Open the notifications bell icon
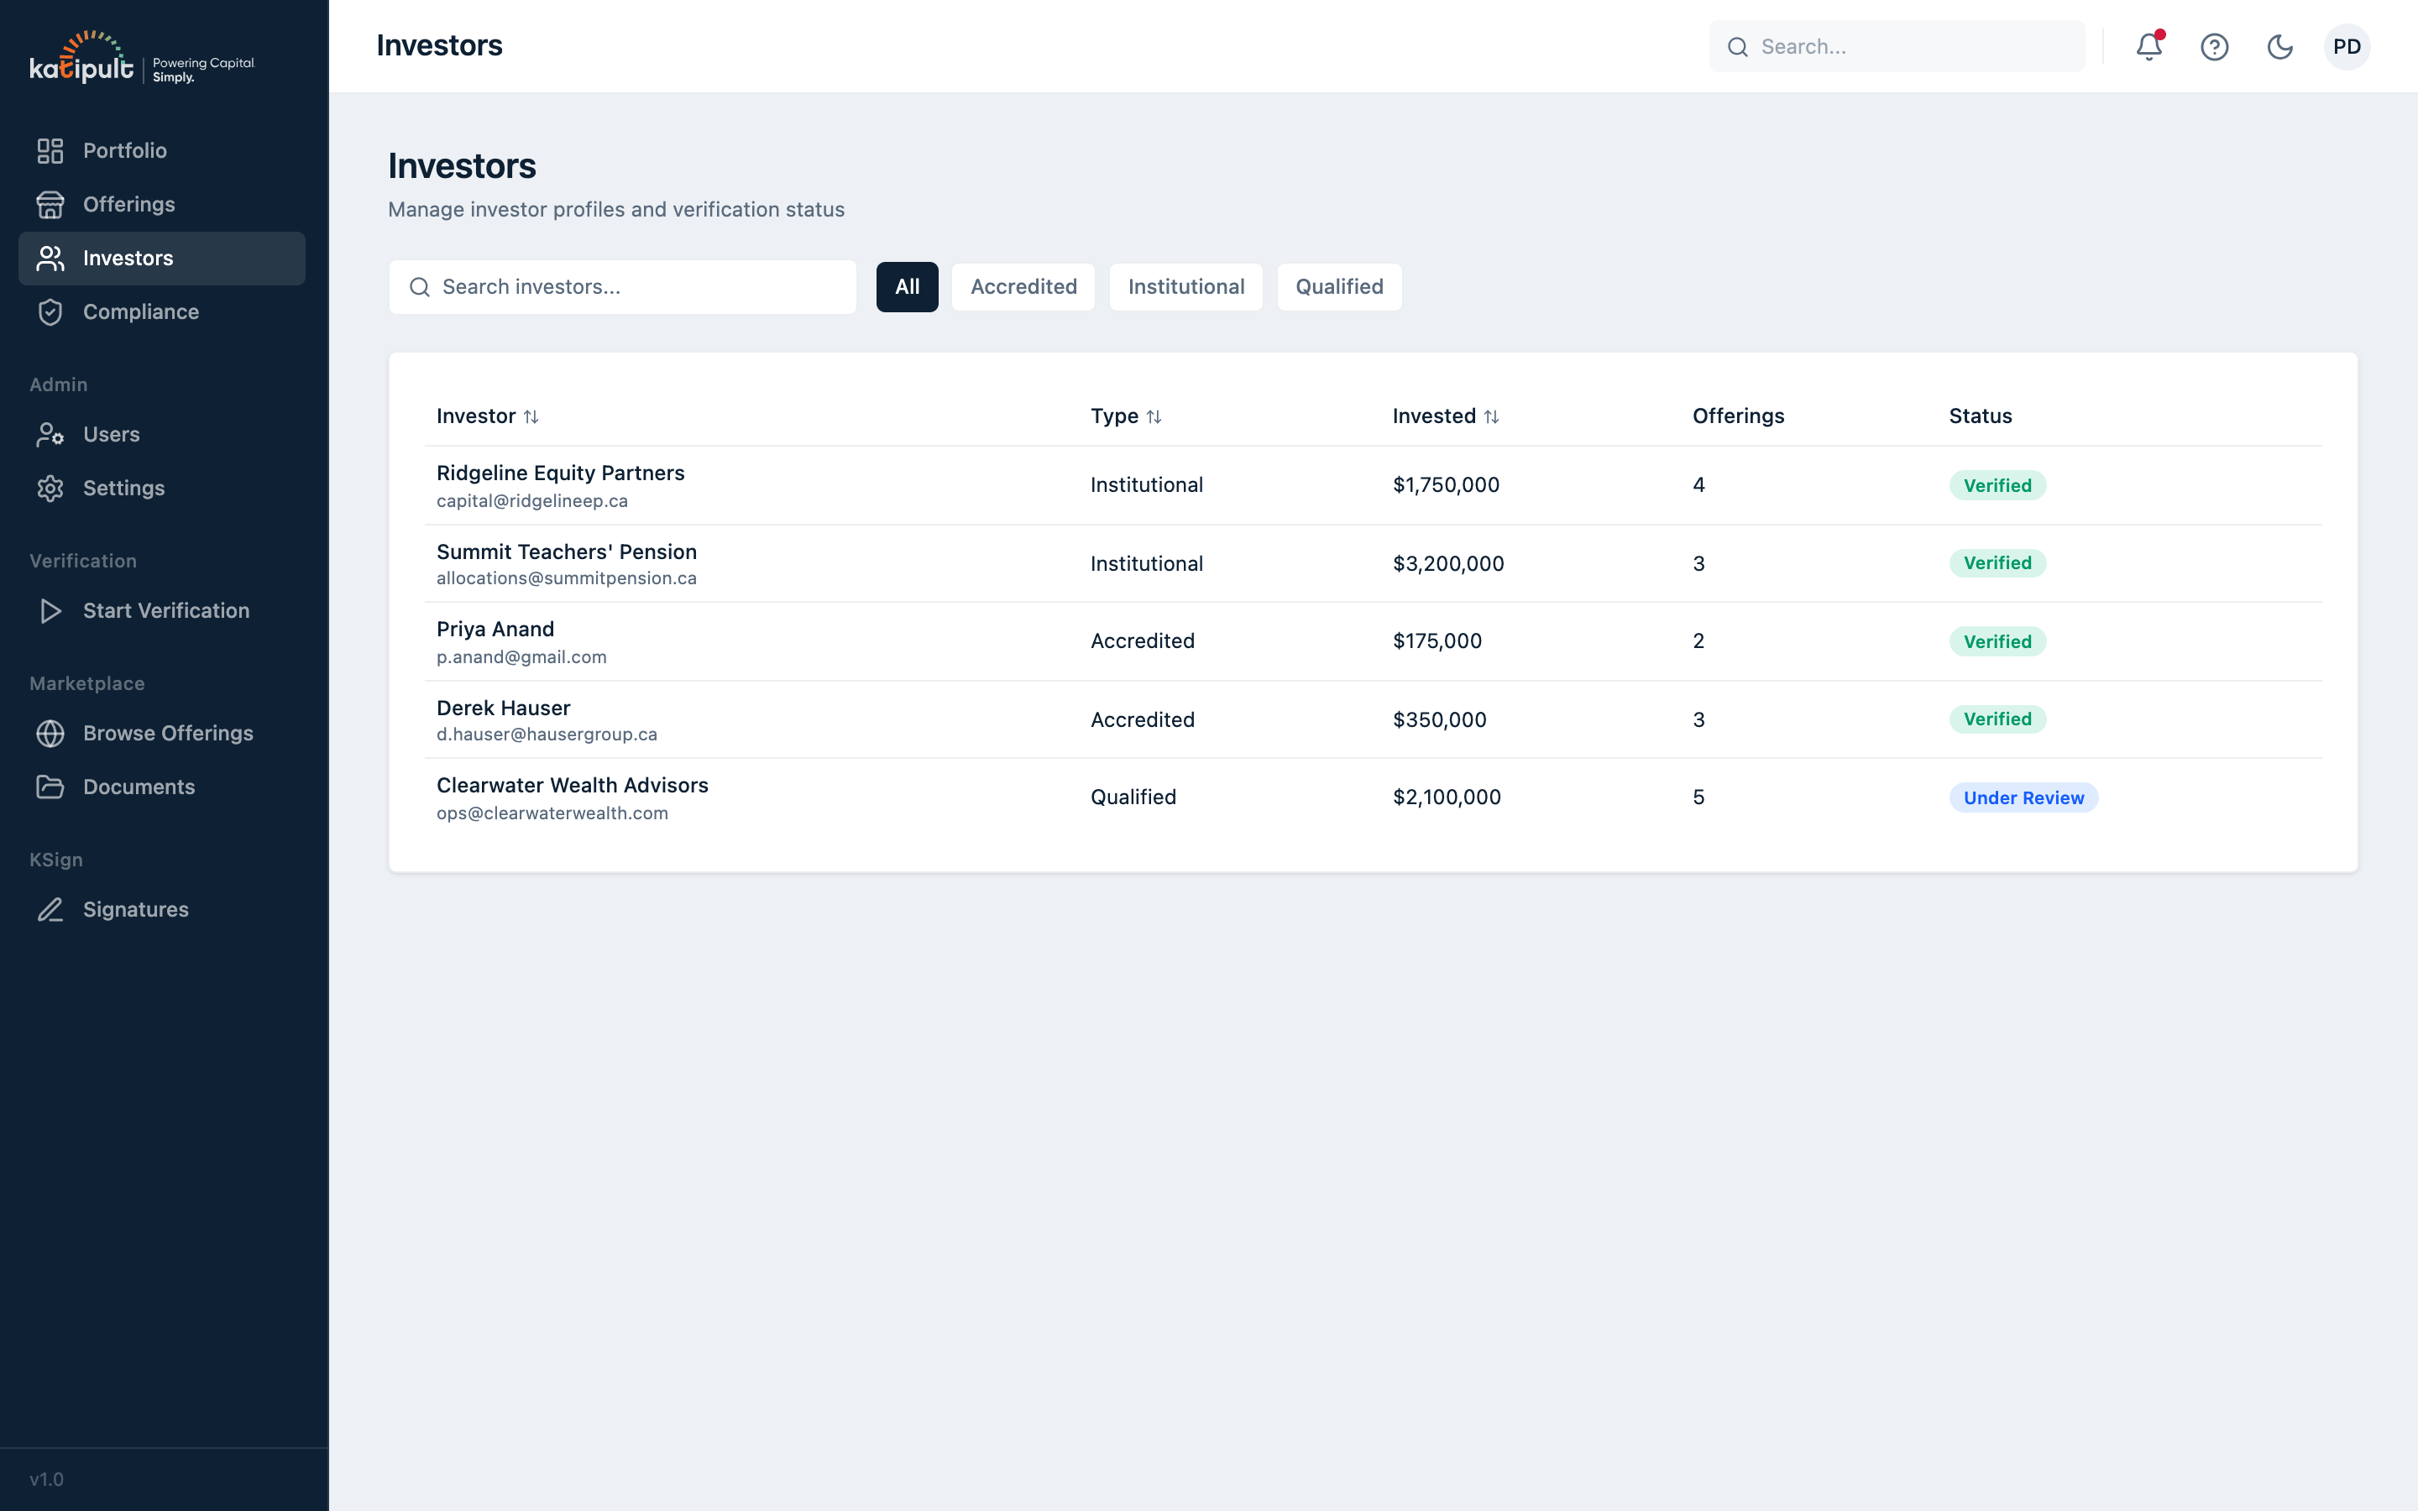Screen dimensions: 2418x1511 [2148, 47]
